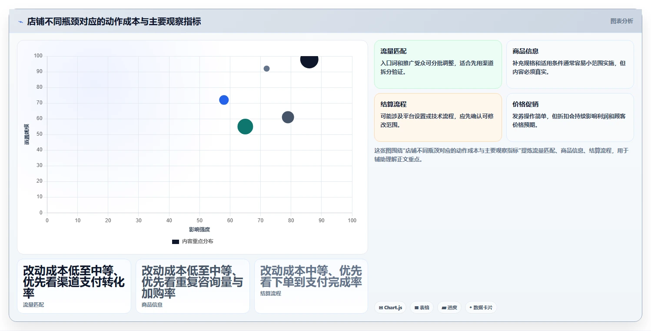651x331 pixels.
Task: Select the Chart.js tag chip
Action: [x=390, y=308]
